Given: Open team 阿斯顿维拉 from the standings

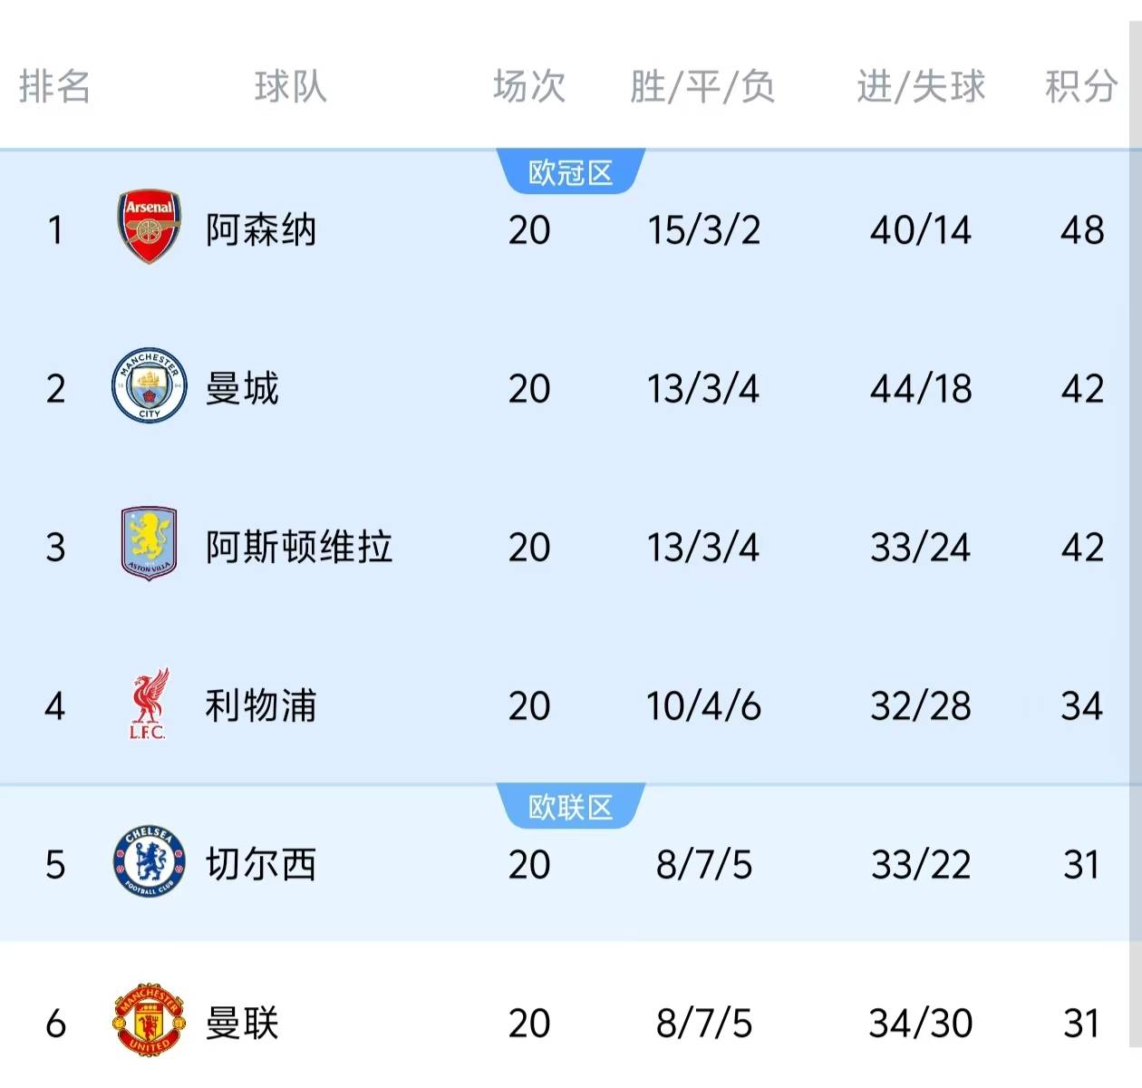Looking at the screenshot, I should tap(299, 547).
